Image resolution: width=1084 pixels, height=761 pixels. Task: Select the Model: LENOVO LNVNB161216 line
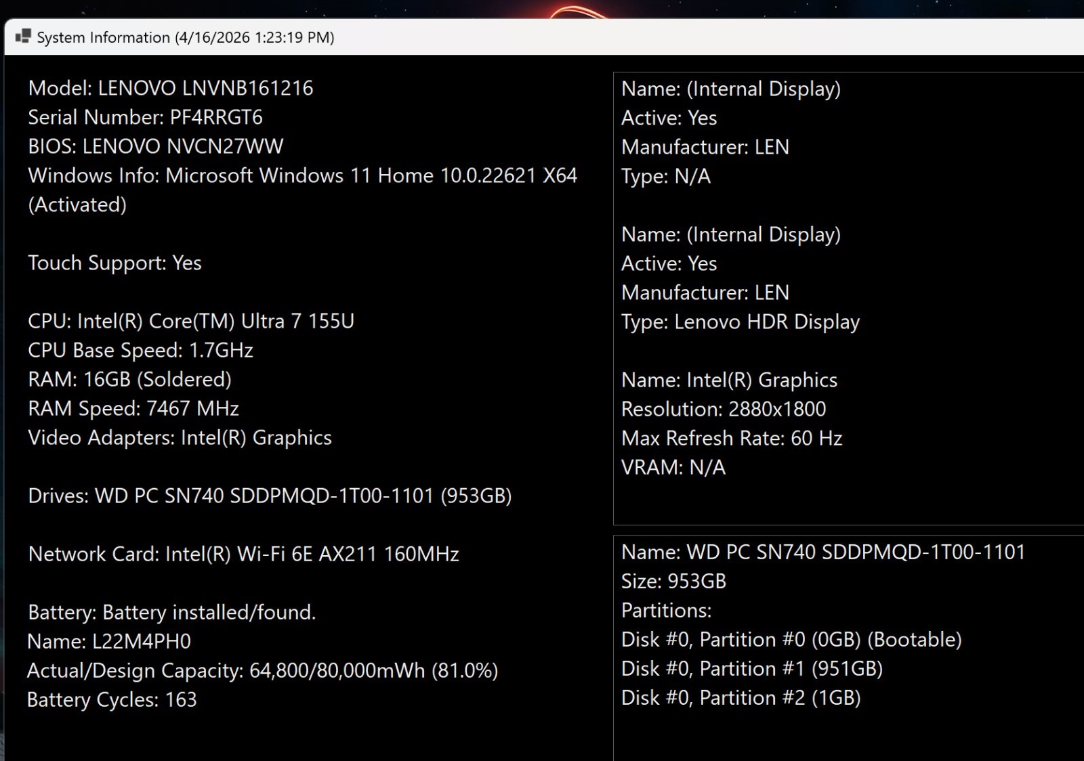point(171,88)
